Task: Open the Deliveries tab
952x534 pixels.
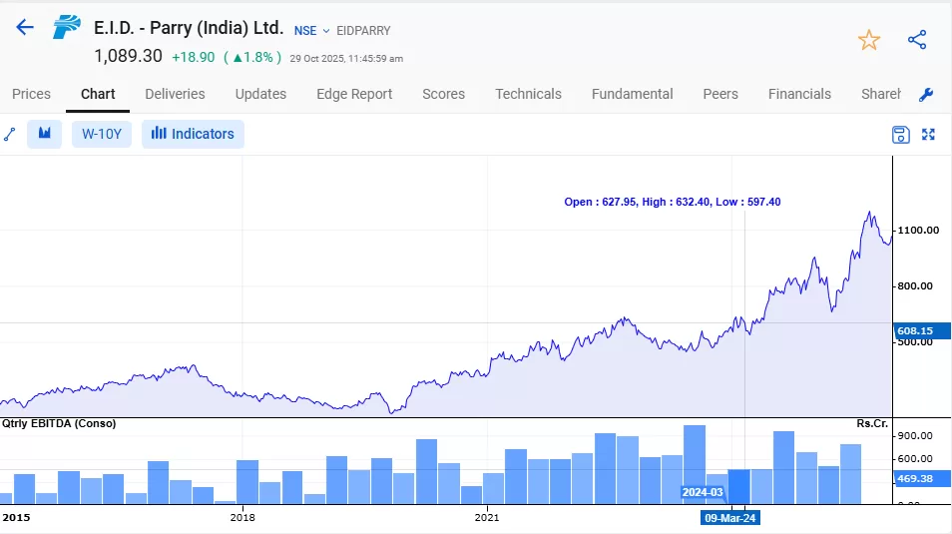Action: point(175,94)
